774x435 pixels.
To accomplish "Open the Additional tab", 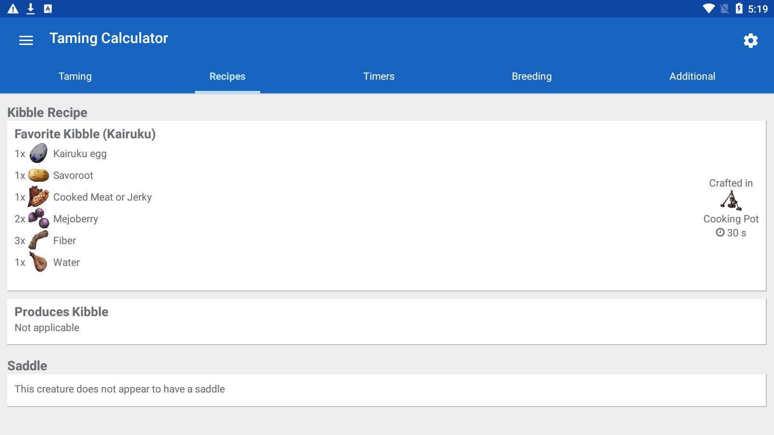I will coord(692,76).
